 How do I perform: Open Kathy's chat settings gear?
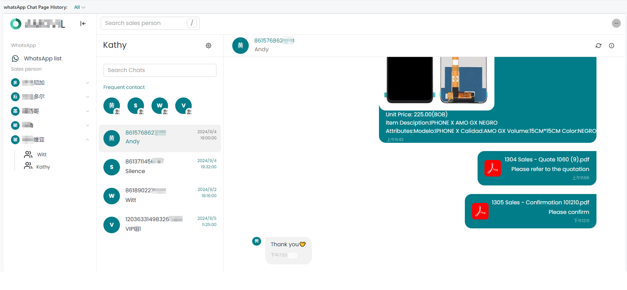click(x=209, y=46)
